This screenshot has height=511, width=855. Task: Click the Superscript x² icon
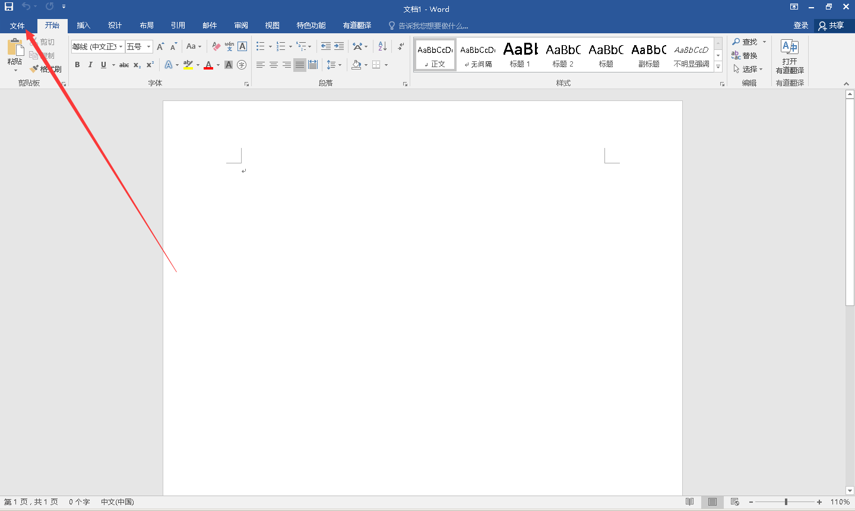[x=150, y=65]
